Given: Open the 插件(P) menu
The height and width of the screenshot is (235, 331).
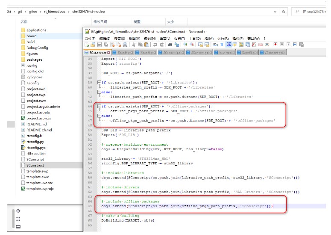Looking at the screenshot, I should [239, 39].
